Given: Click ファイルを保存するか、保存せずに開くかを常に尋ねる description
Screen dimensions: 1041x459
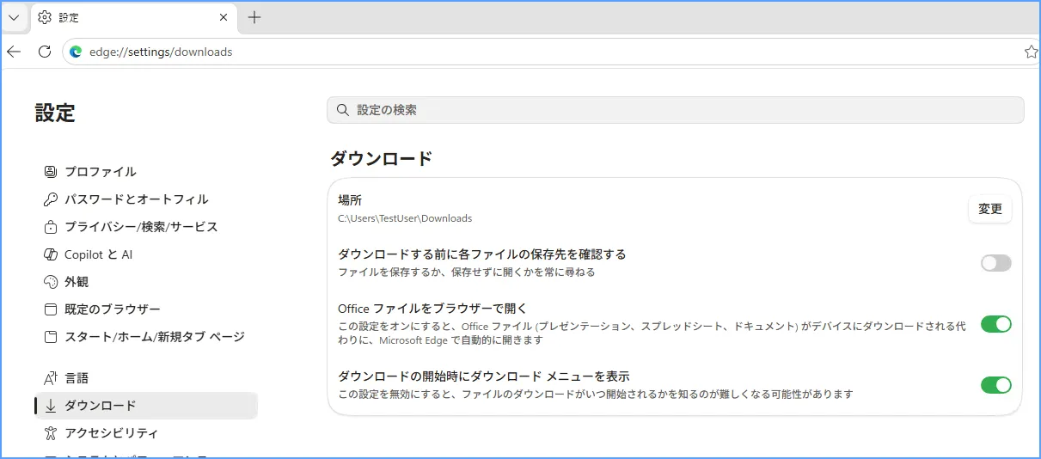Looking at the screenshot, I should pos(466,272).
